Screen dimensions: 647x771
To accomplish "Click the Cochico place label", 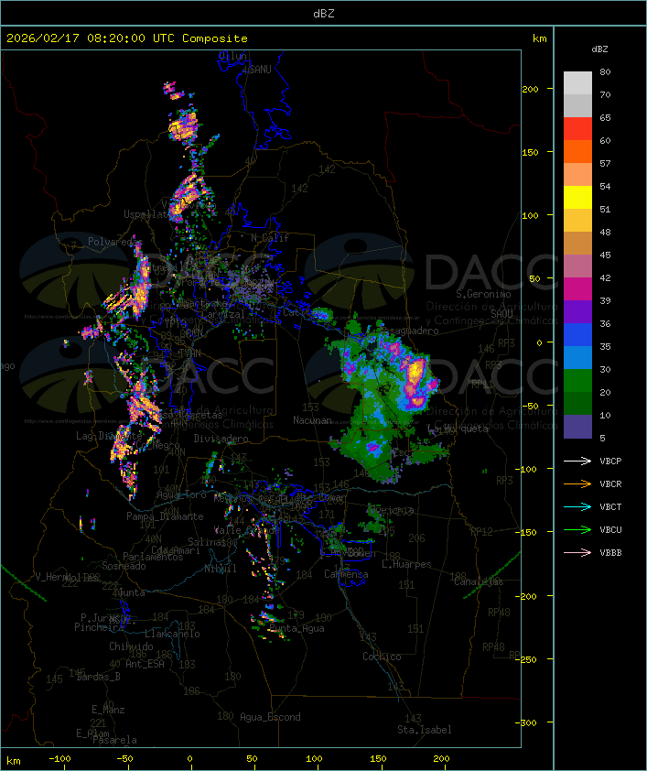I will point(382,657).
